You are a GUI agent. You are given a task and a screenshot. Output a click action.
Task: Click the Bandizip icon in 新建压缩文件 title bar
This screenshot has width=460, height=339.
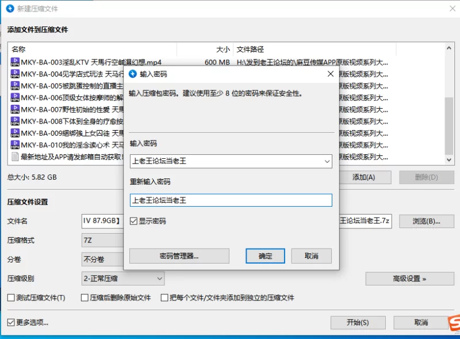pos(10,9)
